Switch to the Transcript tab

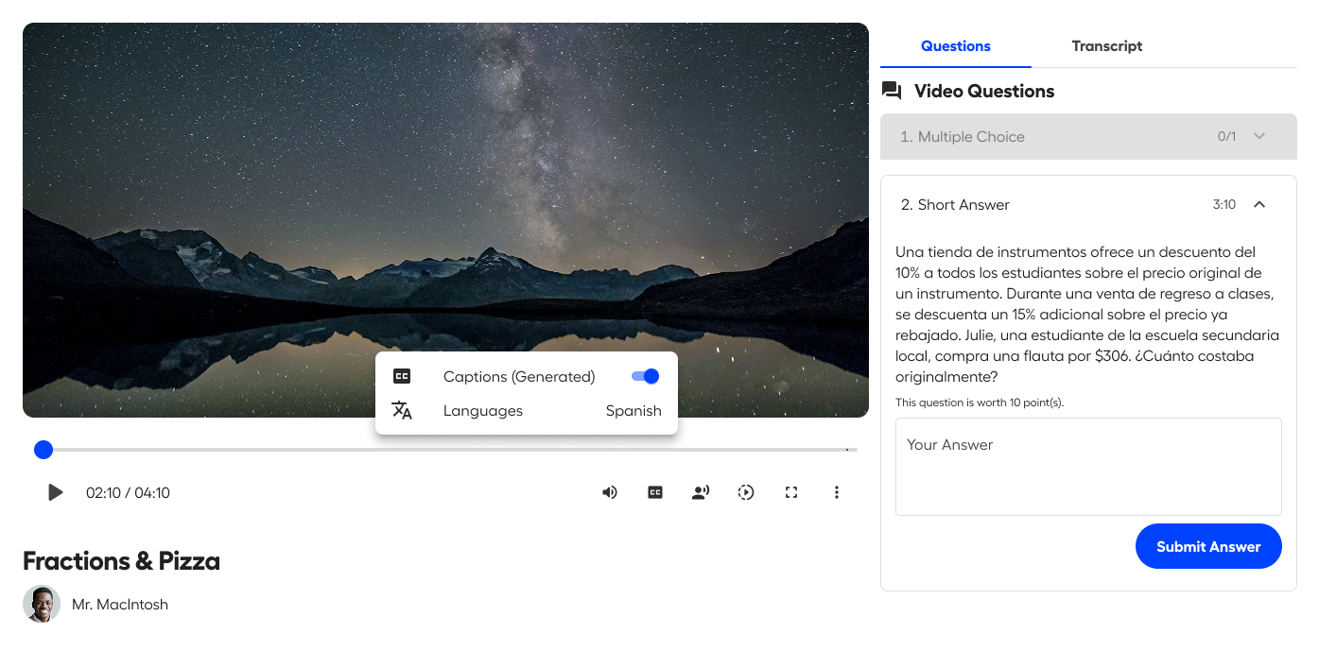(x=1106, y=45)
